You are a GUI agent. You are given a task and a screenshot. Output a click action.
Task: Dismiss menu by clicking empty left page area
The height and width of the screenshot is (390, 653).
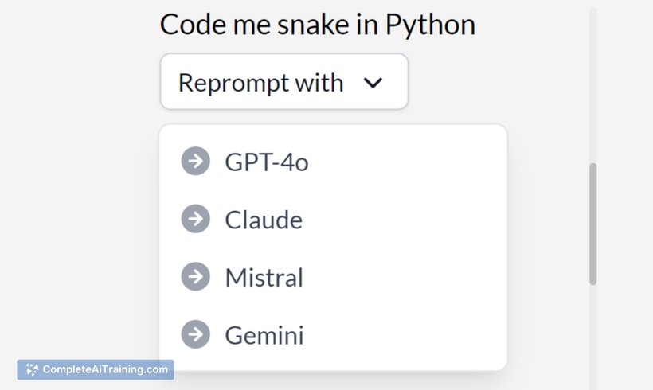tap(79, 187)
